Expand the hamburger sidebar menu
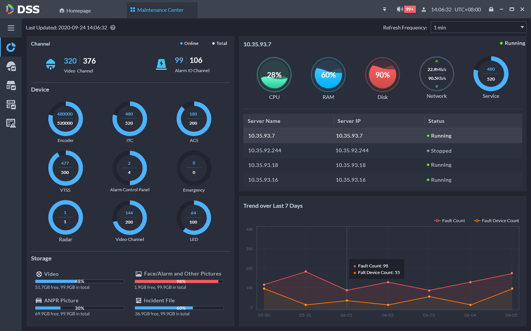Screen dimensions: 531x331 click(11, 28)
